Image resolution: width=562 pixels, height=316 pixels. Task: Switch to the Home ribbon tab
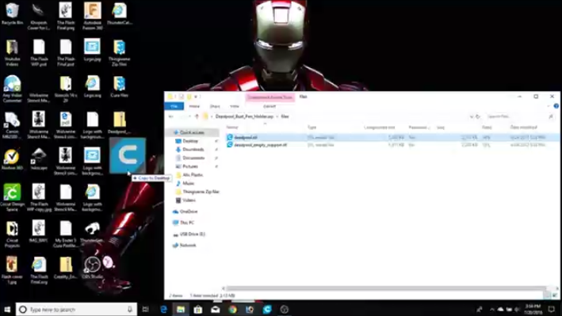click(x=194, y=106)
